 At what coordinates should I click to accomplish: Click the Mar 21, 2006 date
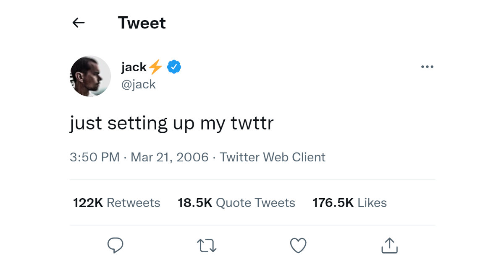(x=170, y=158)
